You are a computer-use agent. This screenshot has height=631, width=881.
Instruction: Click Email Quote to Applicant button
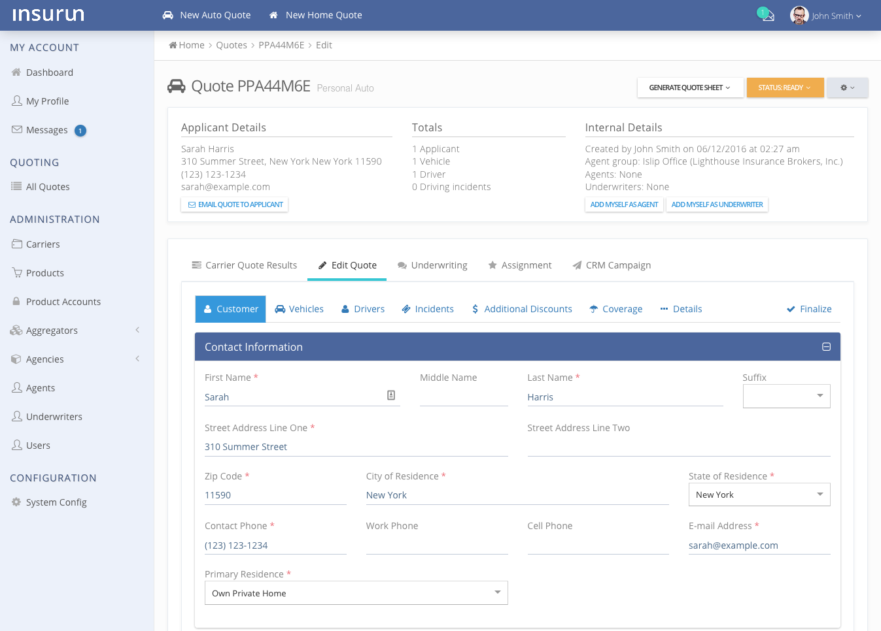(235, 204)
